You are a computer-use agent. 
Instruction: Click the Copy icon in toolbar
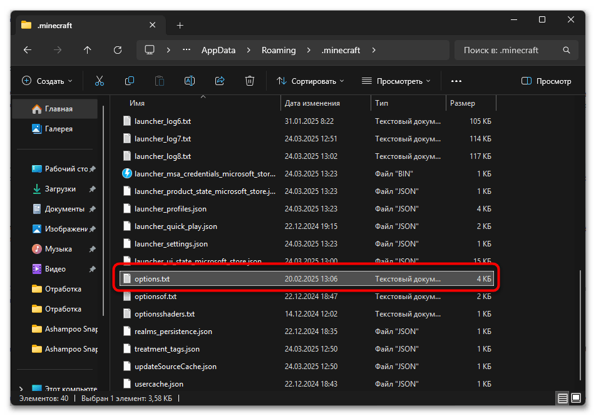pyautogui.click(x=130, y=81)
